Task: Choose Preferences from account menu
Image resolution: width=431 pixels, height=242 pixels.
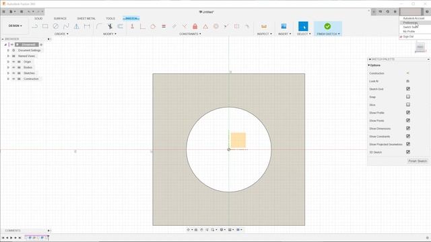Action: (415, 23)
